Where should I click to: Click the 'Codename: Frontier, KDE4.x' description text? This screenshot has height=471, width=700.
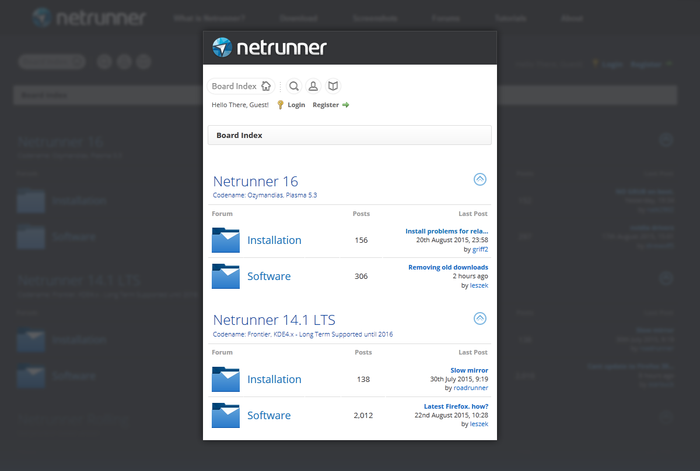[x=303, y=334]
